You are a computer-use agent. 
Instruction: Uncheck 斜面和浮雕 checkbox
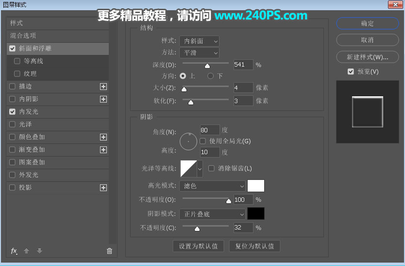coord(12,49)
